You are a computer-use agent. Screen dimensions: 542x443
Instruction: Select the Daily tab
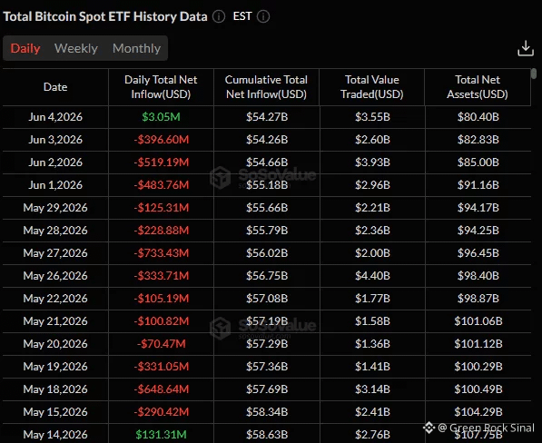click(25, 48)
